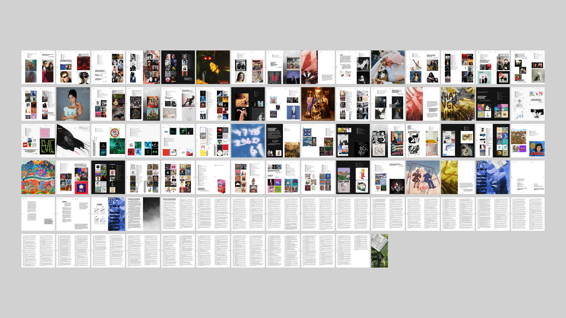Select the 'Вывод' conclusion spread

tap(73, 214)
